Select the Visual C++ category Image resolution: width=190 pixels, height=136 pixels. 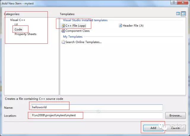point(18,20)
